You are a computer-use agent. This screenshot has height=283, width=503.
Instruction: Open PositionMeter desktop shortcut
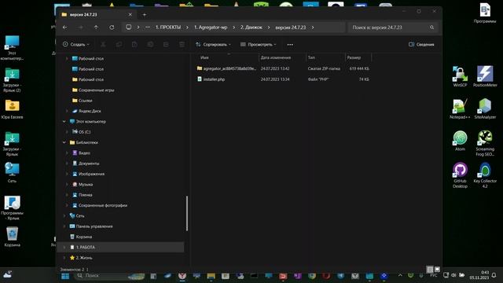point(485,76)
